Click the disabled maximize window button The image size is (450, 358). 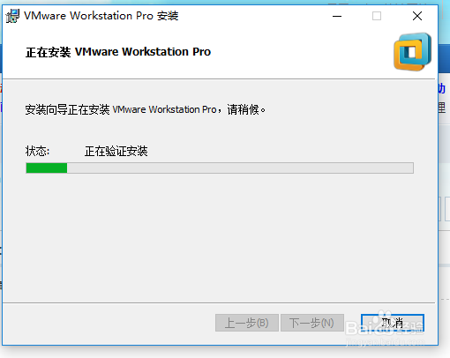coord(377,16)
